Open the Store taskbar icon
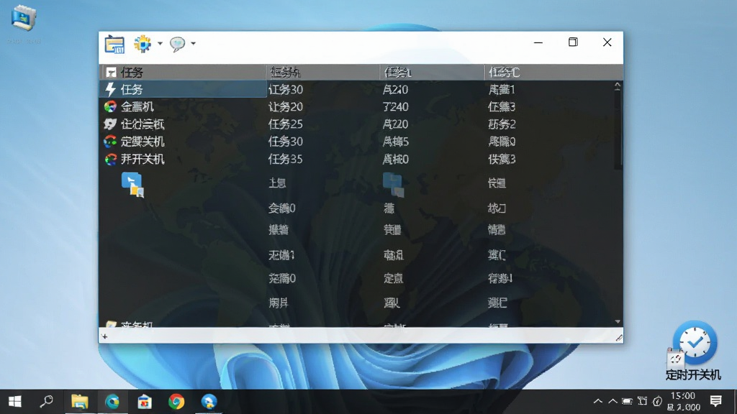This screenshot has width=737, height=414. click(x=145, y=401)
